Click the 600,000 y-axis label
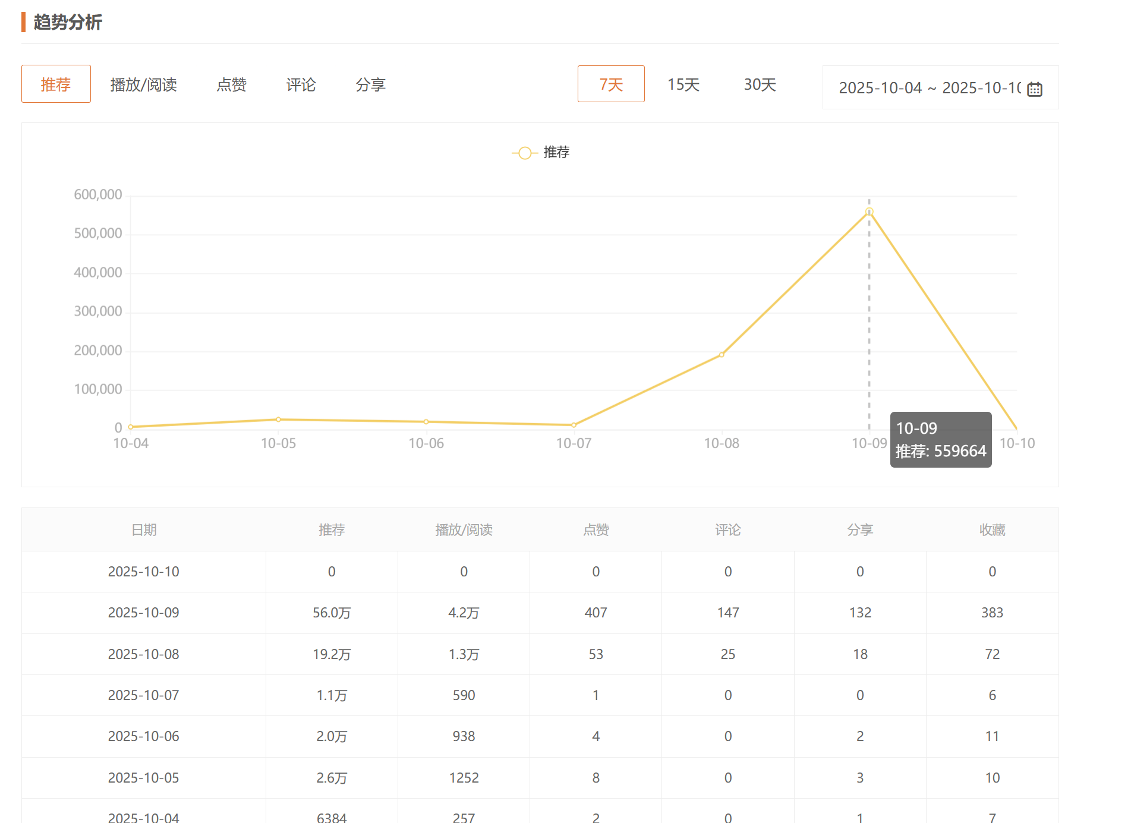The width and height of the screenshot is (1131, 823). [98, 194]
